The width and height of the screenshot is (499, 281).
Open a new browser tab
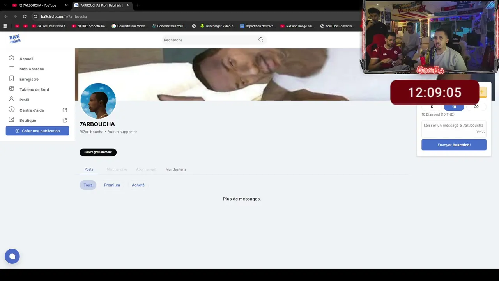(x=138, y=5)
